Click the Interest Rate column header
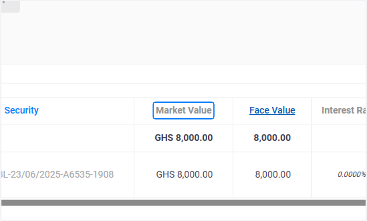Image resolution: width=367 pixels, height=221 pixels. 344,110
